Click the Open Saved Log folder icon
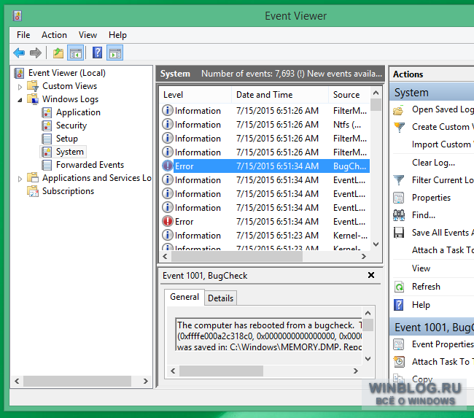 pyautogui.click(x=398, y=110)
